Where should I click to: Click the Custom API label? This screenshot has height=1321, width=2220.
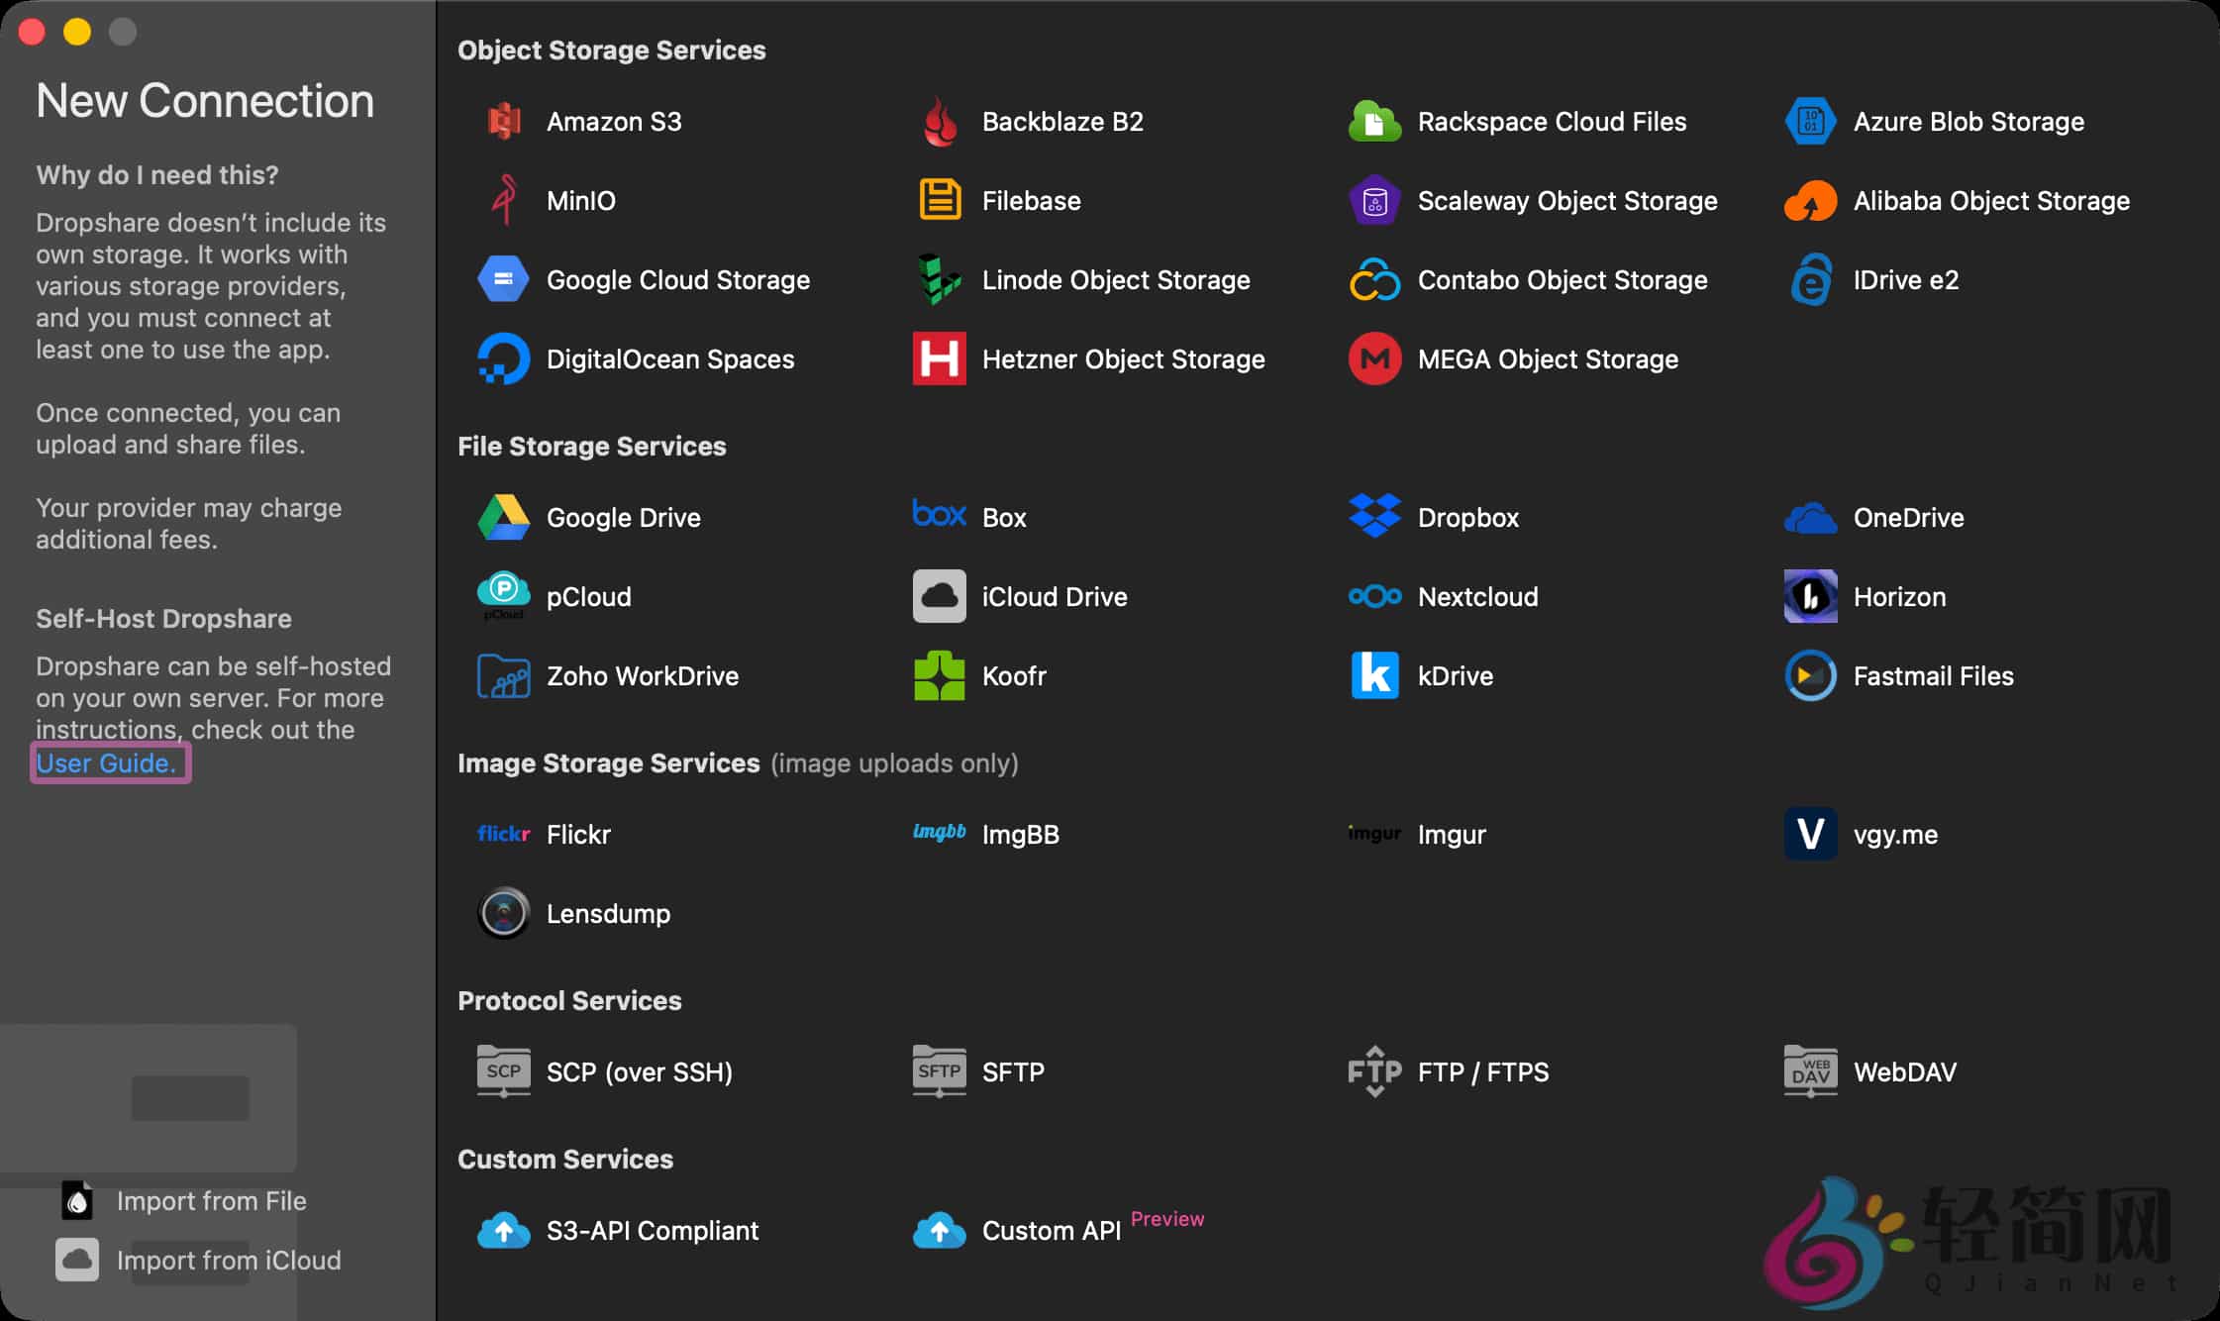[1052, 1231]
